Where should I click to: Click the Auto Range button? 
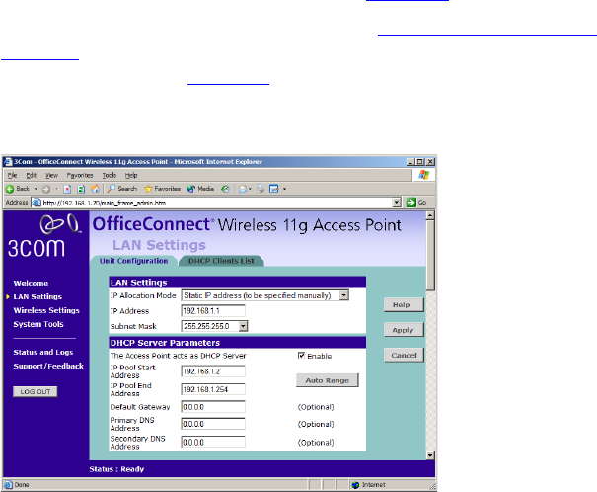point(328,380)
